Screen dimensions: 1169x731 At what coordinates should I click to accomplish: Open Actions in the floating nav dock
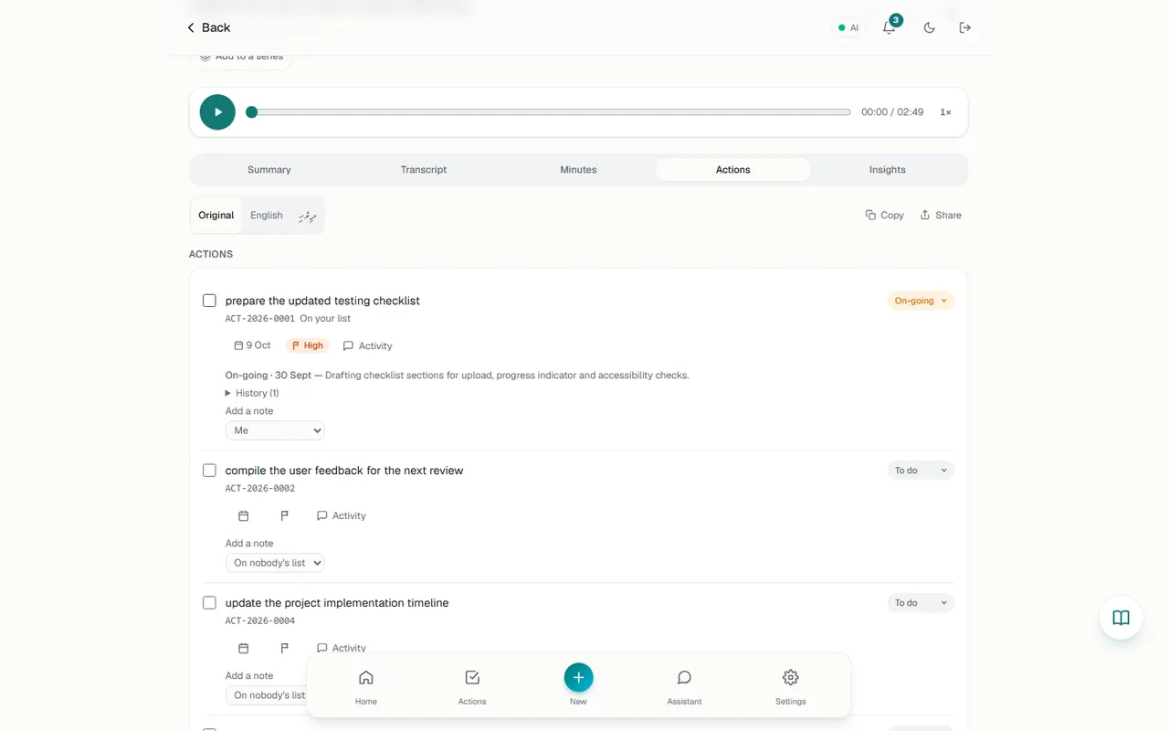click(472, 686)
